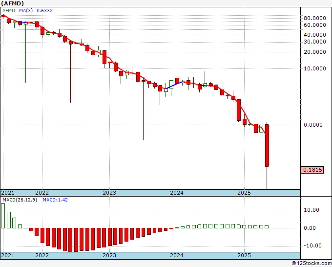Viewport: 332px width, 267px height.
Task: Click the (AFMD) chart title
Action: coord(12,3)
